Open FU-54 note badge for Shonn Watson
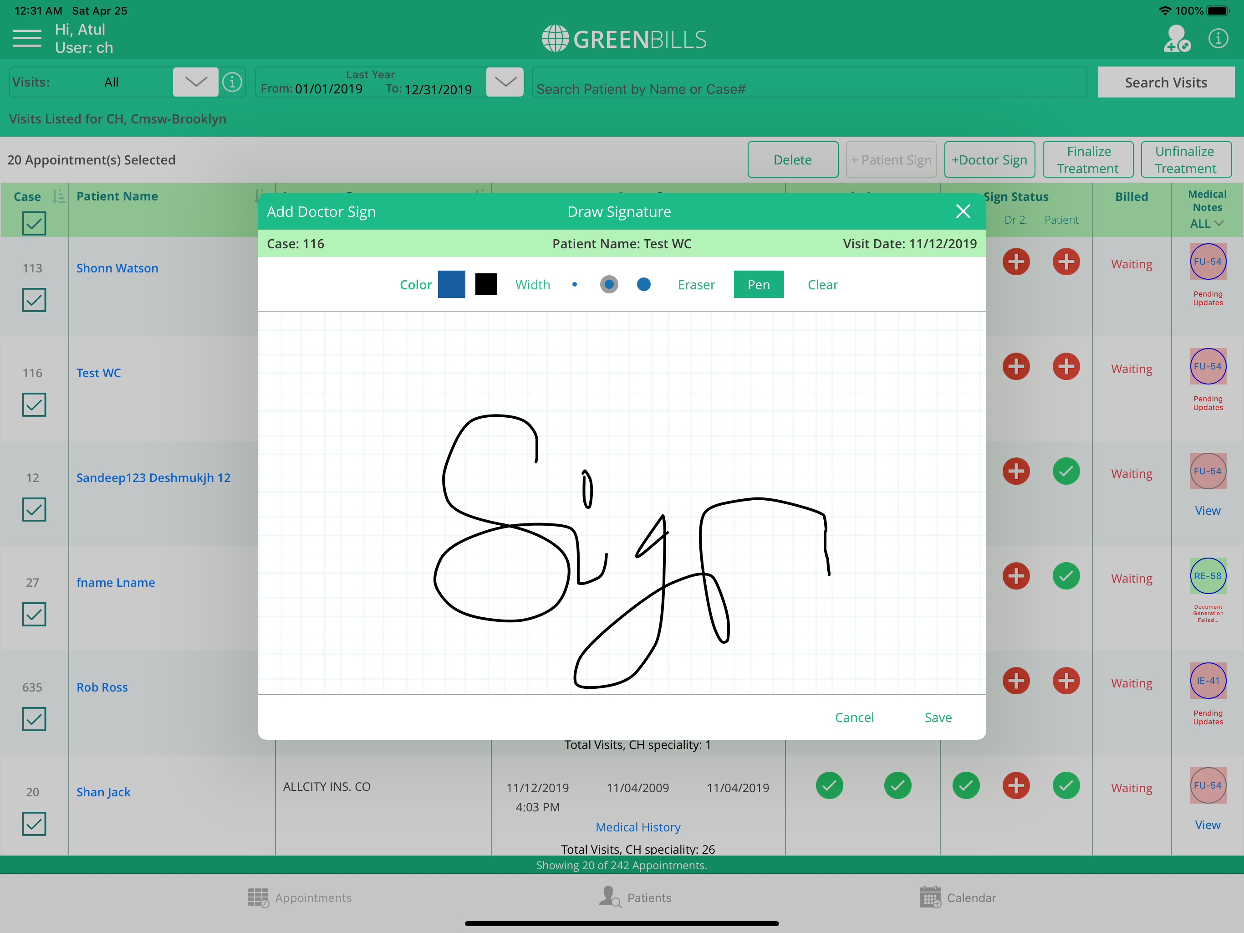This screenshot has height=933, width=1244. (1208, 261)
